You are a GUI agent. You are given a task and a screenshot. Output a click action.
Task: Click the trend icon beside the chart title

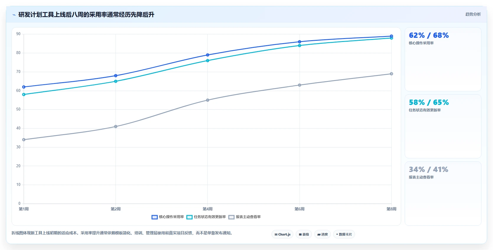tap(14, 15)
